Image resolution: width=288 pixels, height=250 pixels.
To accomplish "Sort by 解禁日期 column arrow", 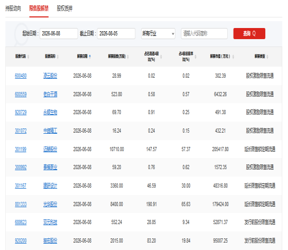I will click(x=90, y=57).
